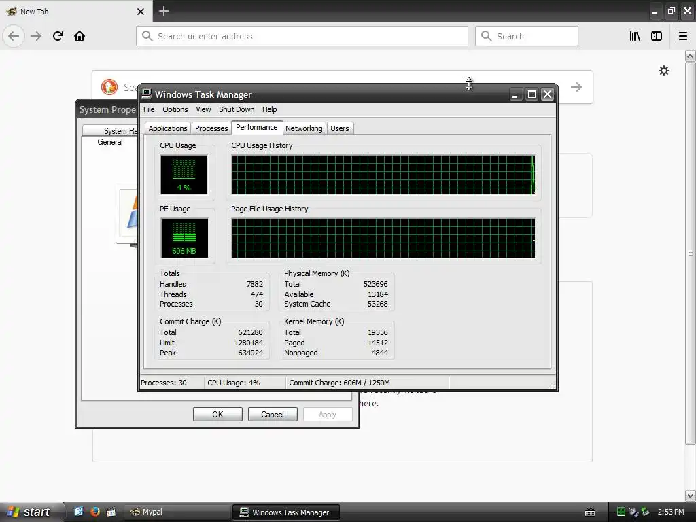
Task: Open the browser hamburger menu
Action: (x=683, y=36)
